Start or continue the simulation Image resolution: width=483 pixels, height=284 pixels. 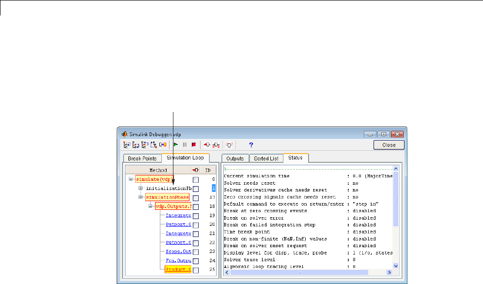176,145
